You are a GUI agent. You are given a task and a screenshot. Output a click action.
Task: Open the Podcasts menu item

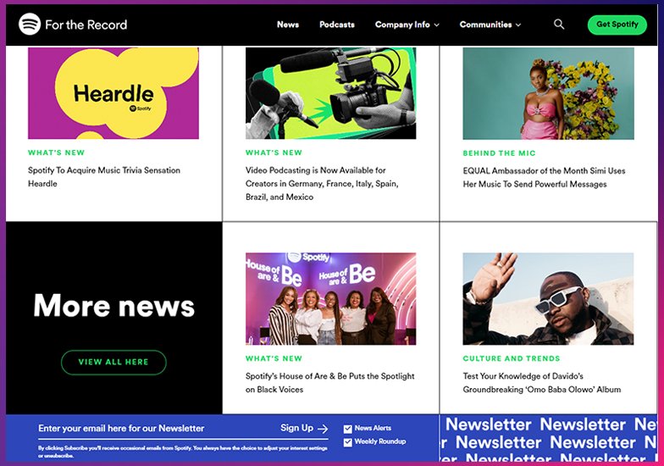[337, 25]
